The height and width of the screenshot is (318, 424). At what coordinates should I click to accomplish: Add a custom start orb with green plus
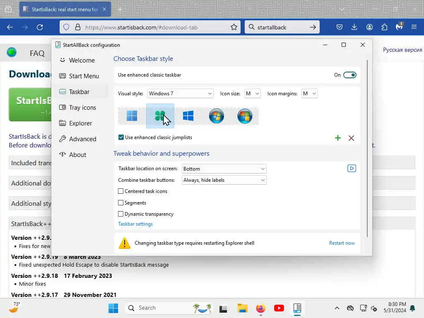[x=338, y=138]
